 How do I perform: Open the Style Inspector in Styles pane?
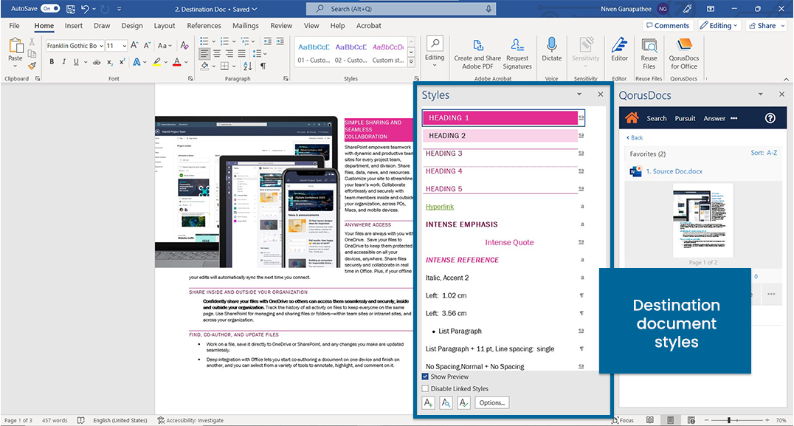pos(446,402)
